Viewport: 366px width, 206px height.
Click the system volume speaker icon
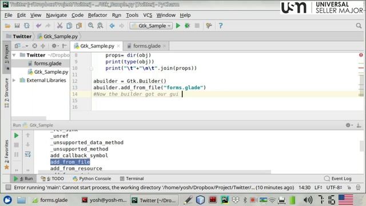point(308,200)
